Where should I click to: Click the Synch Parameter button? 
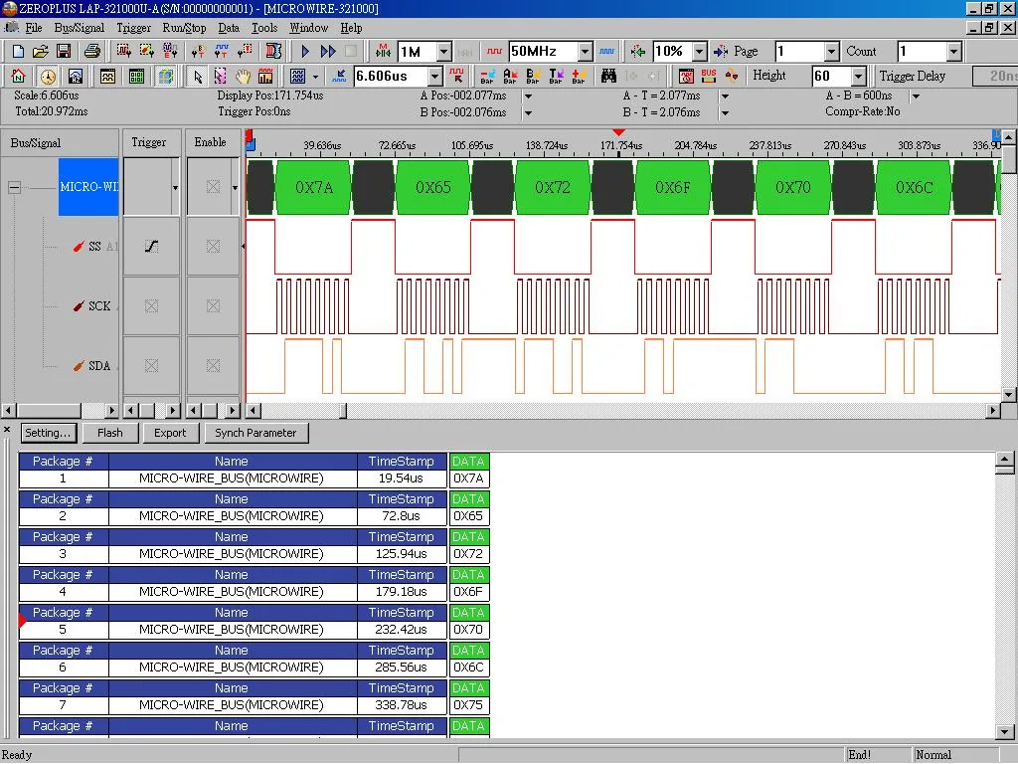click(255, 433)
